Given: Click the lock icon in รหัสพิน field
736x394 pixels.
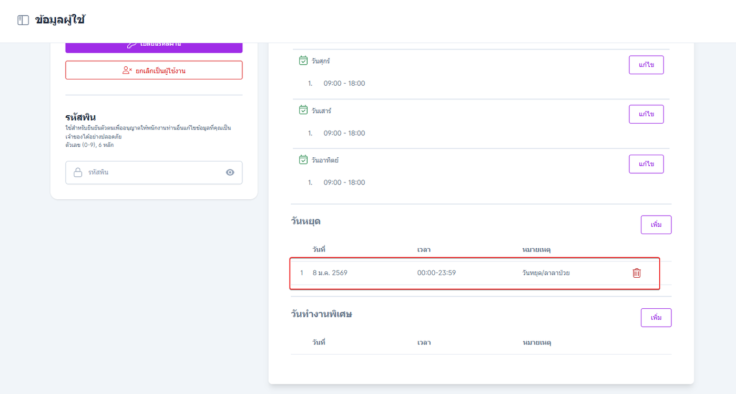Looking at the screenshot, I should point(78,173).
